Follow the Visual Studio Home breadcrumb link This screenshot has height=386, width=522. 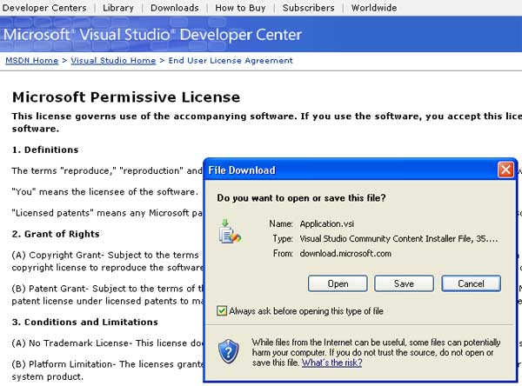point(113,61)
